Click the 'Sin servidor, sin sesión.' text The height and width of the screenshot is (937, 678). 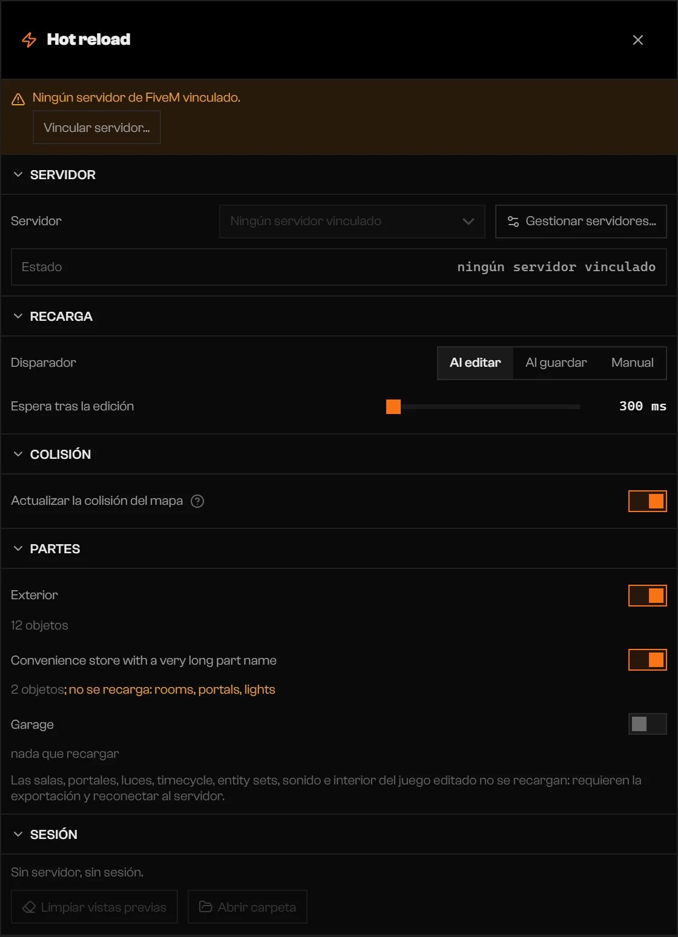pyautogui.click(x=77, y=872)
